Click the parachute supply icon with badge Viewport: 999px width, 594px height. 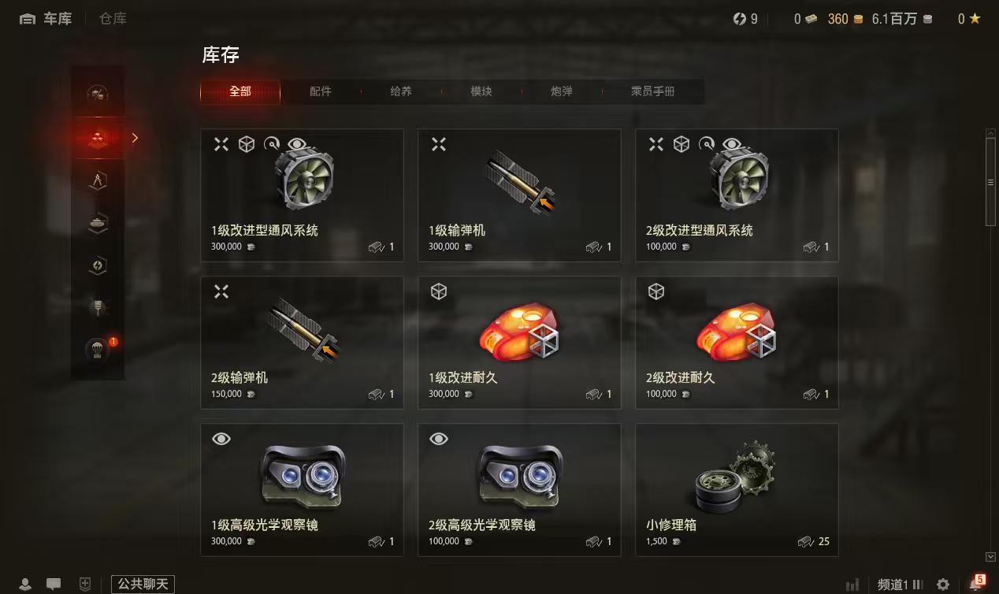(98, 349)
